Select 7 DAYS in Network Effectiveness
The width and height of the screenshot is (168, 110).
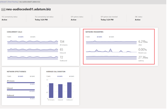coord(9,76)
